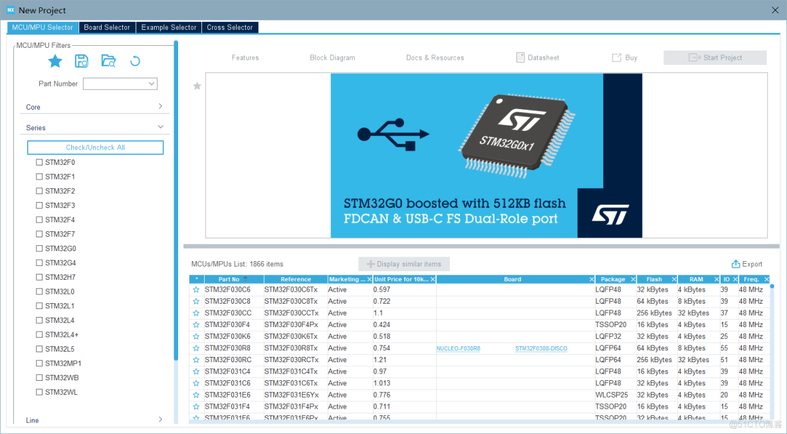Check the STM32WB series filter

coord(39,378)
